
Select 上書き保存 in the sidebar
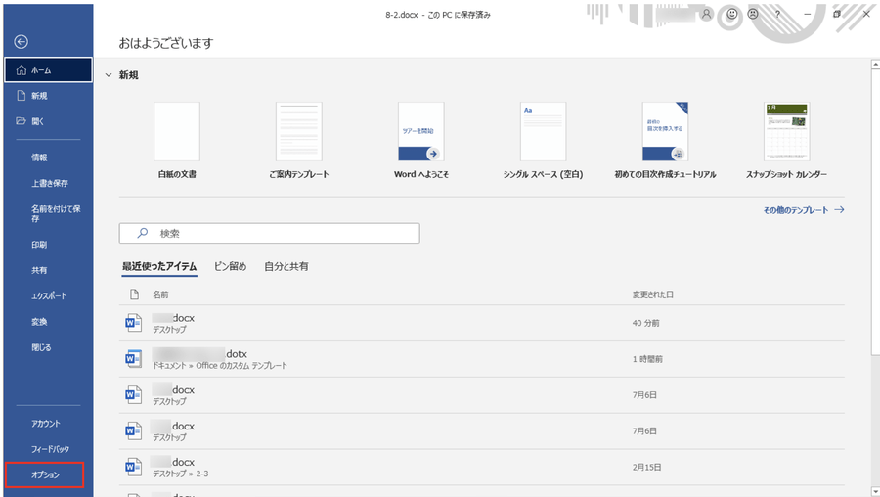(50, 183)
